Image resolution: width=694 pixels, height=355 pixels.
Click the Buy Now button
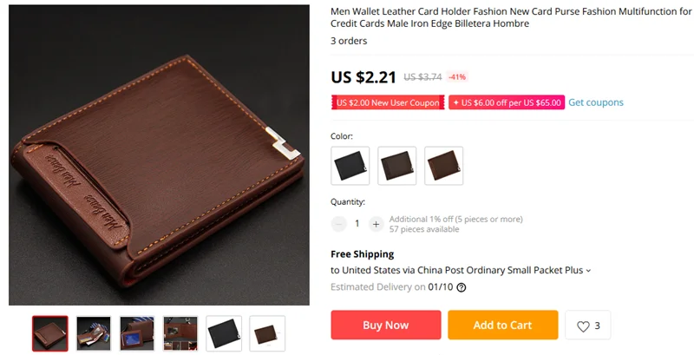(386, 325)
